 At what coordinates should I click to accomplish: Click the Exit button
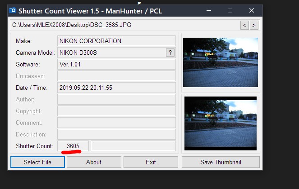pos(151,162)
